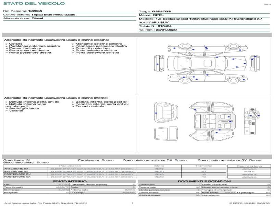
Task: Click the rear-view car diagram on the right
Action: [x=255, y=63]
